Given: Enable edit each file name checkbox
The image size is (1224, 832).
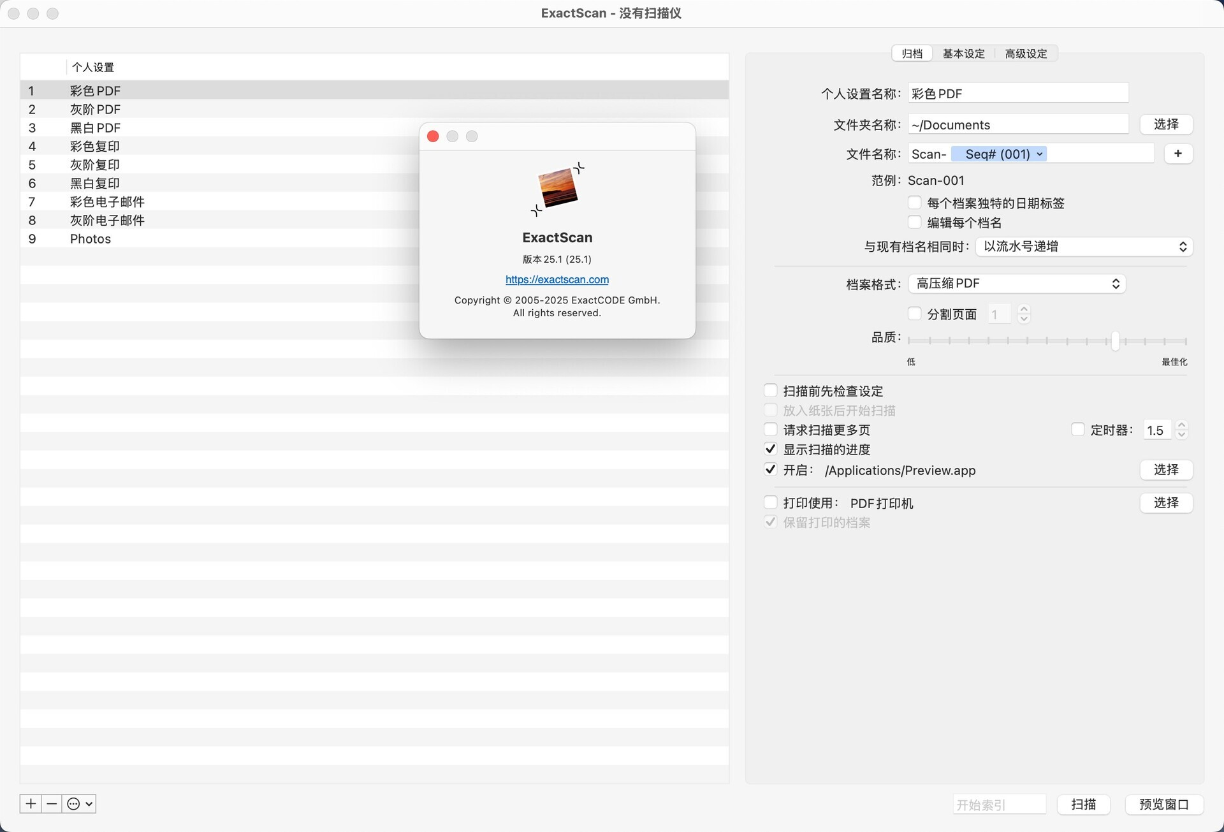Looking at the screenshot, I should click(x=914, y=222).
